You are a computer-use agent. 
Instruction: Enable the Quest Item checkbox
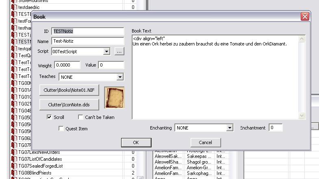click(x=61, y=129)
